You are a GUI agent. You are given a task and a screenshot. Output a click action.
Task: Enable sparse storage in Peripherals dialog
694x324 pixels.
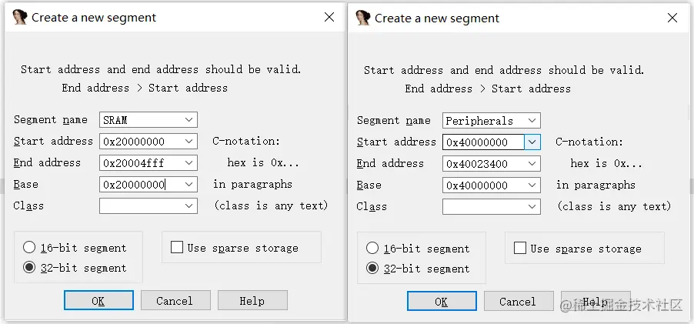tap(520, 248)
